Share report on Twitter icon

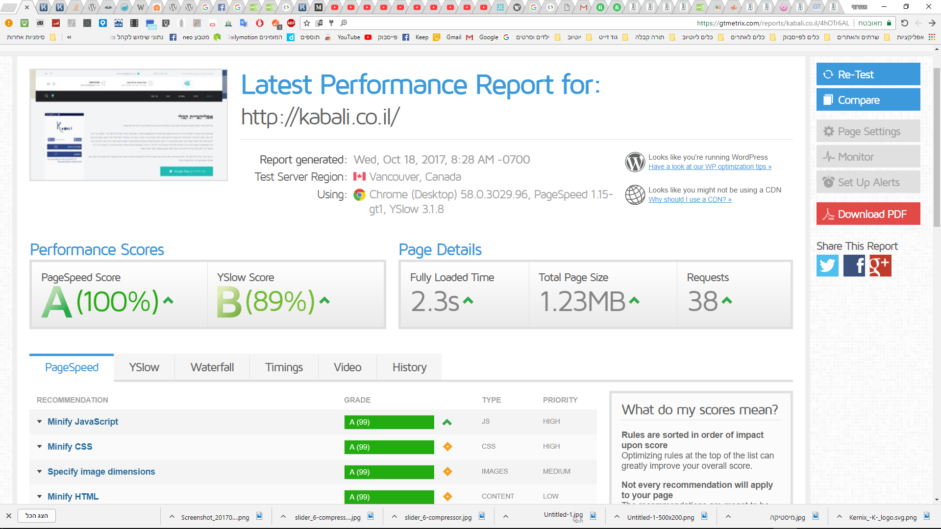(827, 265)
